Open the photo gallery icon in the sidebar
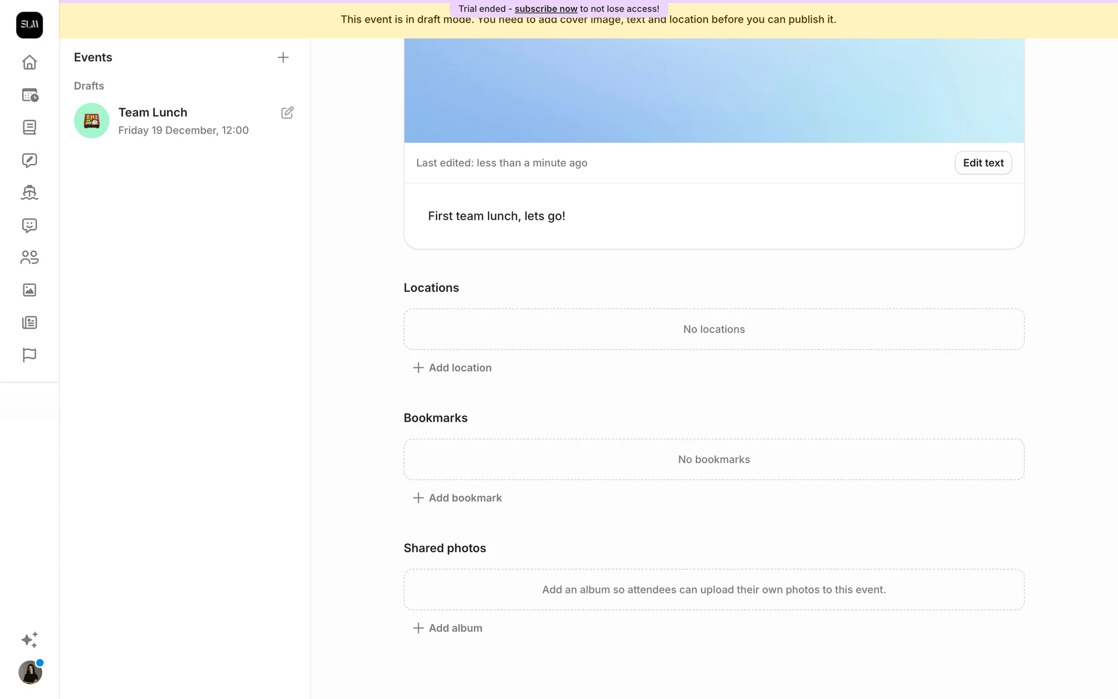The image size is (1118, 699). tap(29, 290)
